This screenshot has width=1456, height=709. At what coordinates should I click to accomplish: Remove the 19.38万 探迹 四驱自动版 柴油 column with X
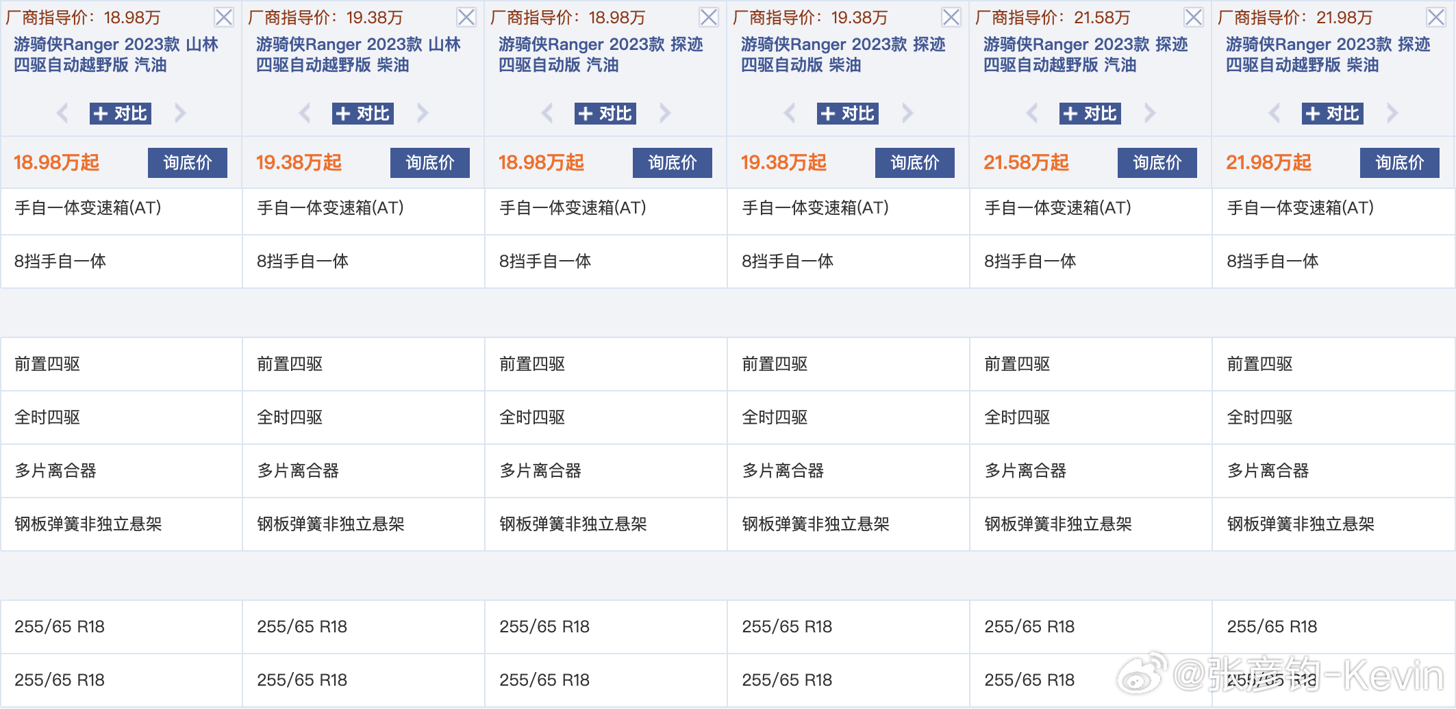point(951,17)
